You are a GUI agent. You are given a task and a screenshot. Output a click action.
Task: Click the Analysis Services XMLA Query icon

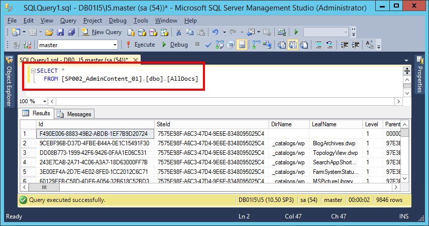coord(164,32)
